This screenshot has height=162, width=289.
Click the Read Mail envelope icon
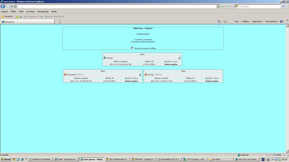pyautogui.click(x=232, y=22)
